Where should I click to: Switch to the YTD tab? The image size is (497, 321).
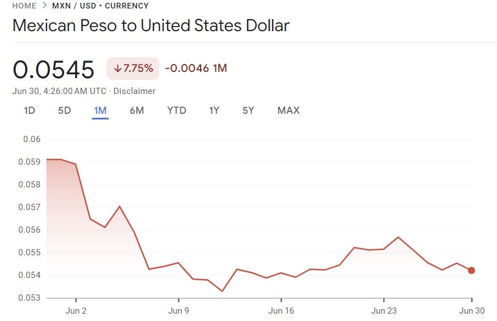[177, 110]
